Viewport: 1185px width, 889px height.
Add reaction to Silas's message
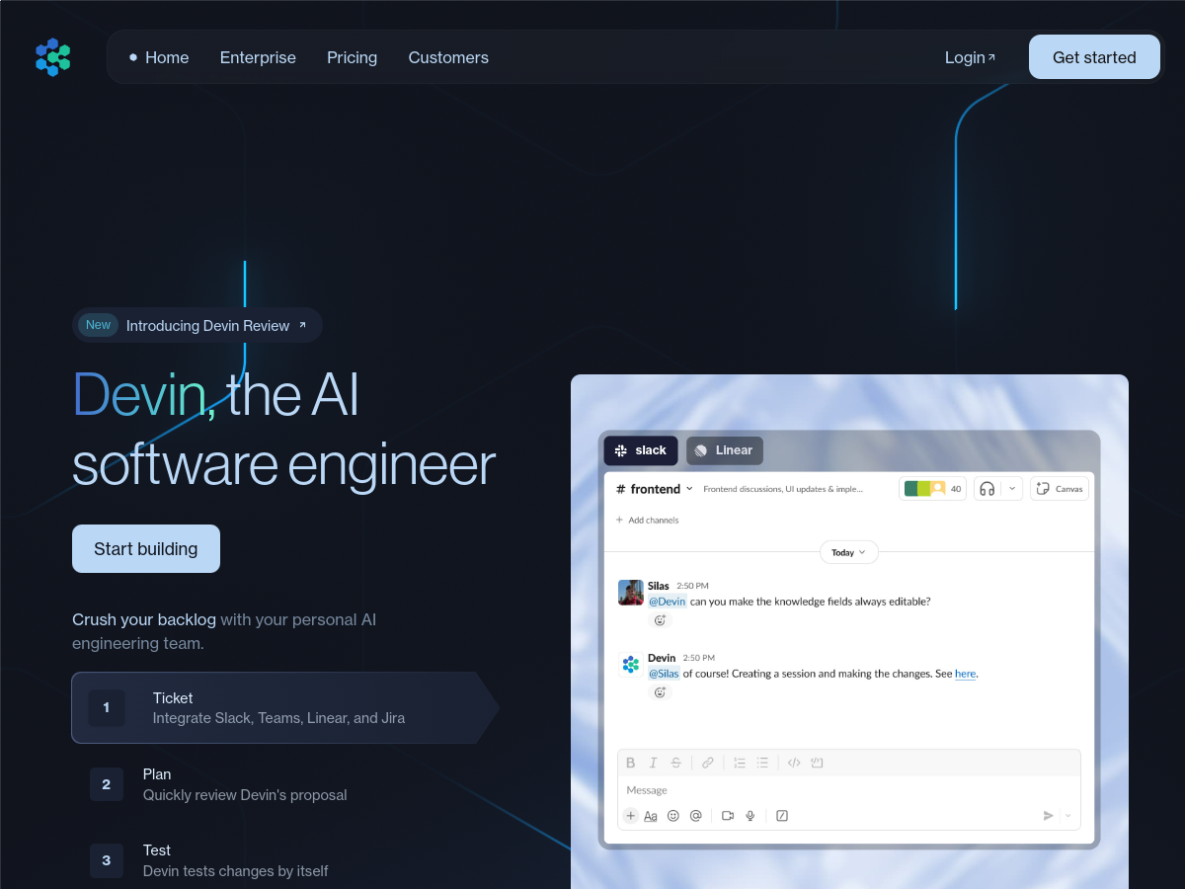(660, 620)
